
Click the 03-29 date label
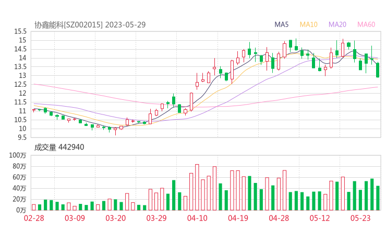(156, 218)
